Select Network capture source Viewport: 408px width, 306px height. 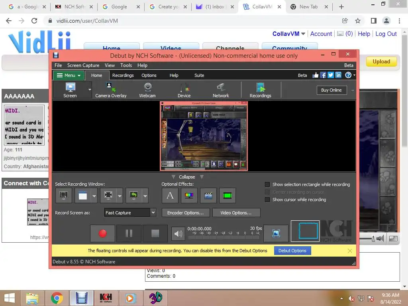coord(221,90)
